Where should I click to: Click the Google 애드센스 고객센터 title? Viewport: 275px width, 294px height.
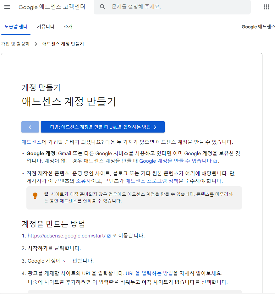[x=52, y=7]
